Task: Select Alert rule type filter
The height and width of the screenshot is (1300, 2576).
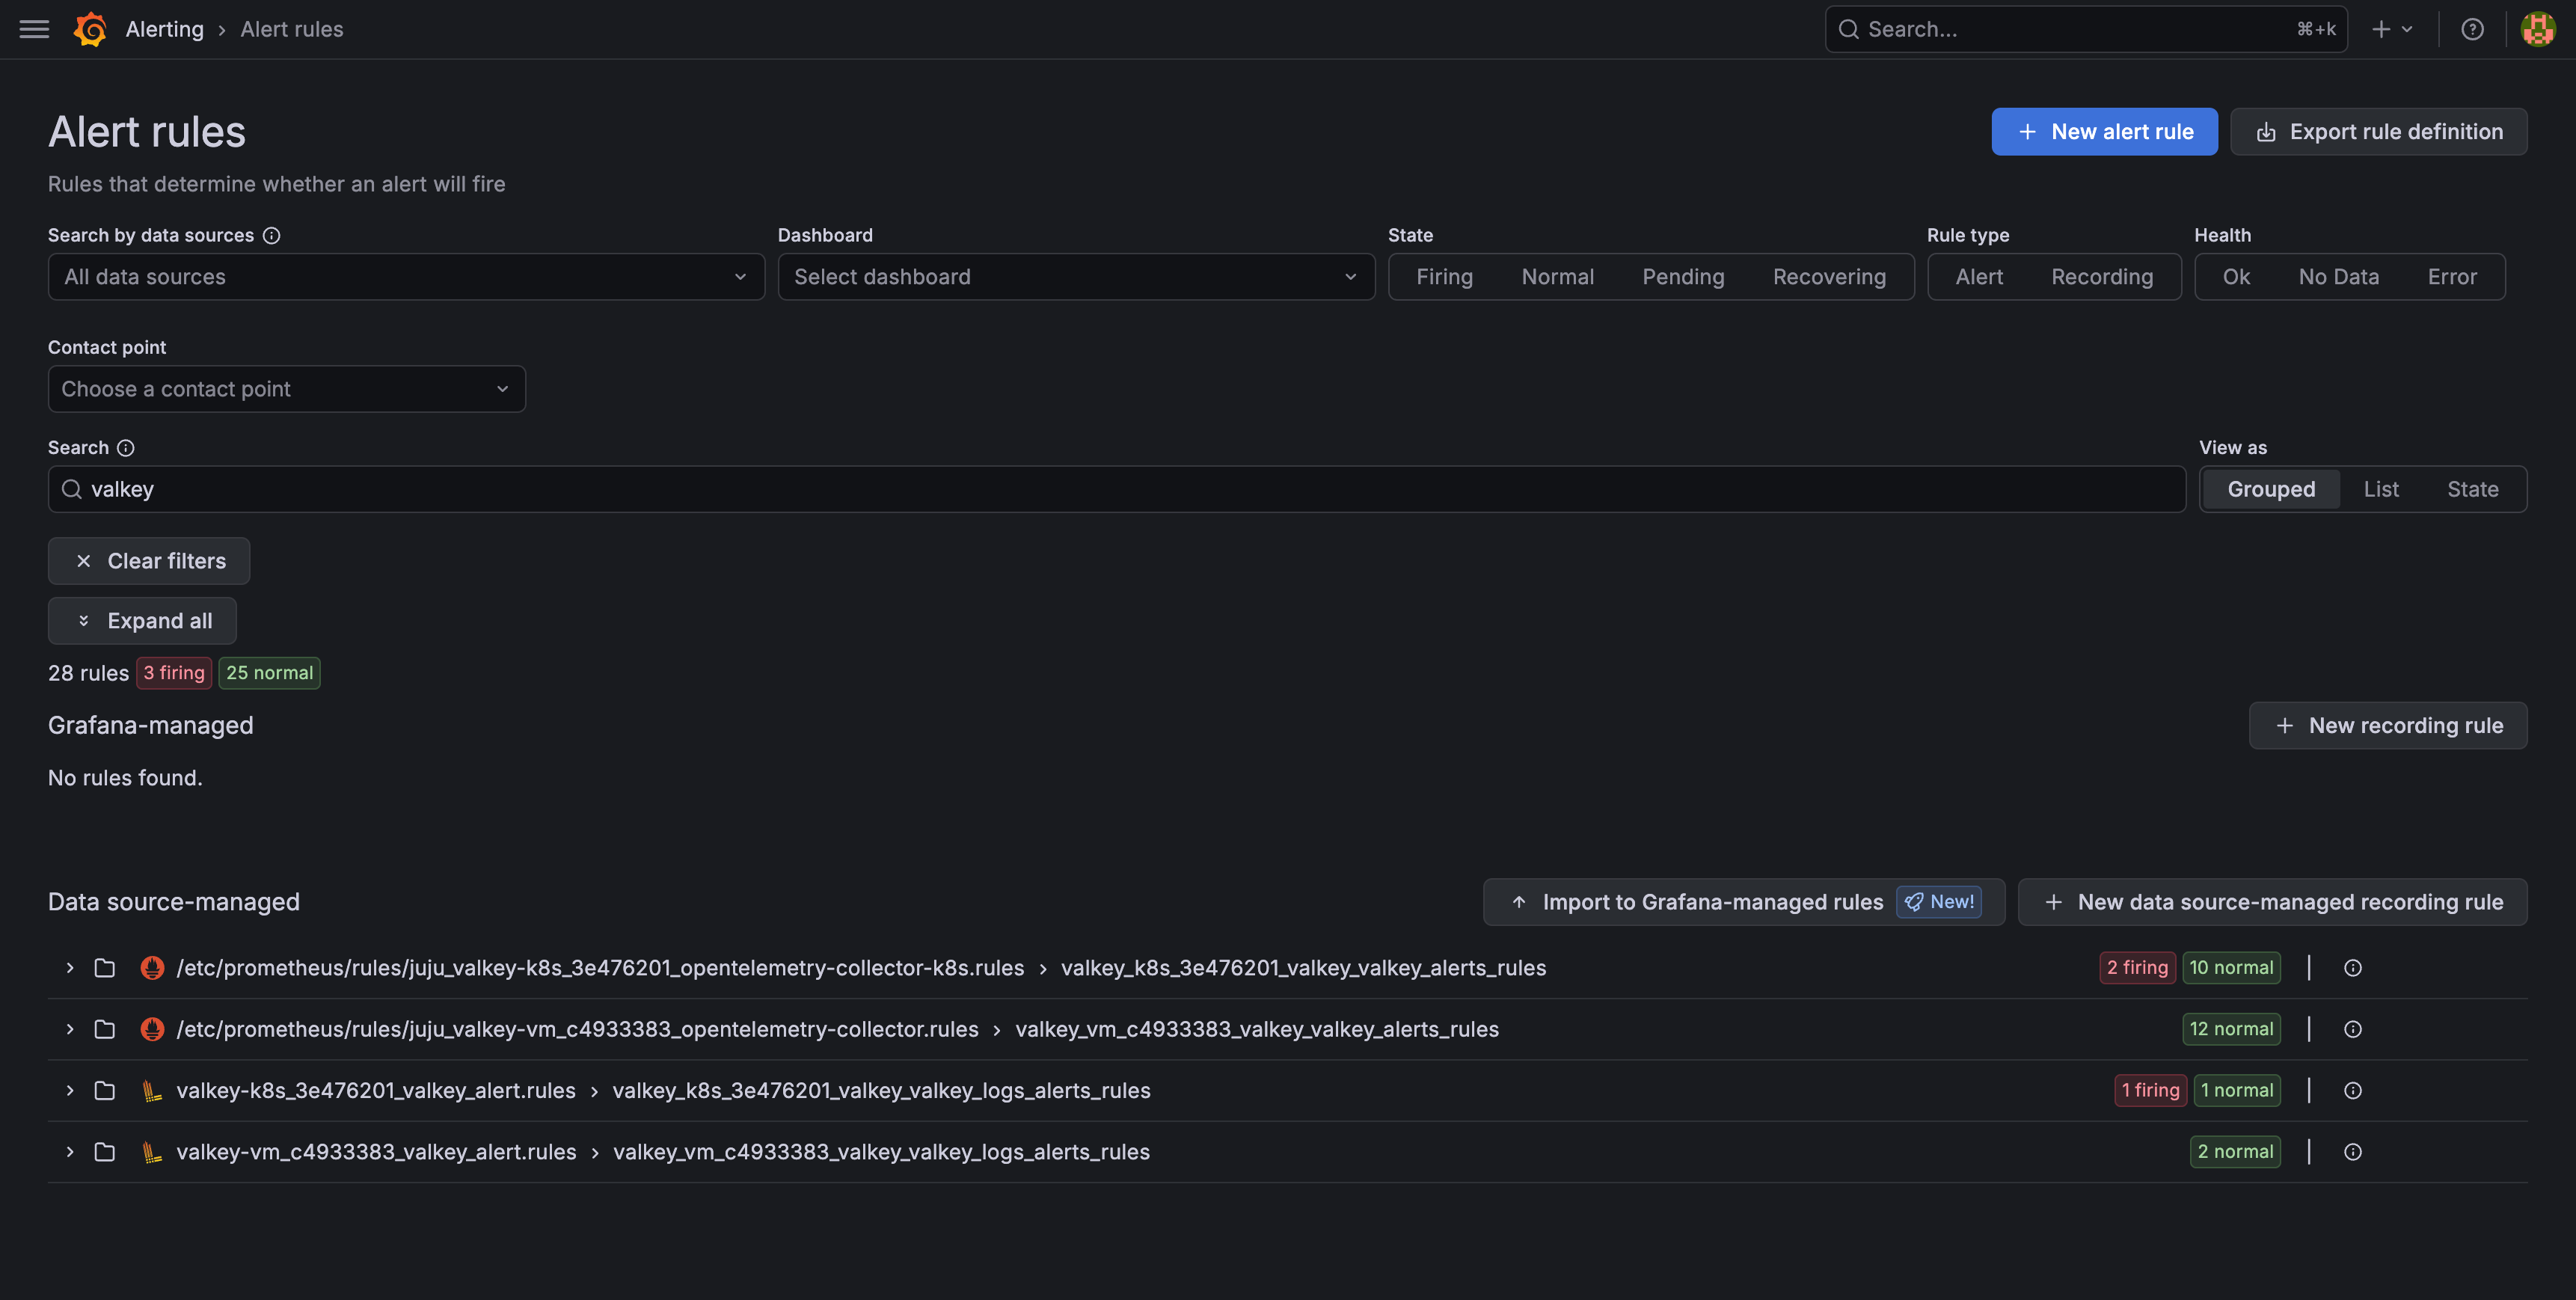Action: coord(1979,277)
